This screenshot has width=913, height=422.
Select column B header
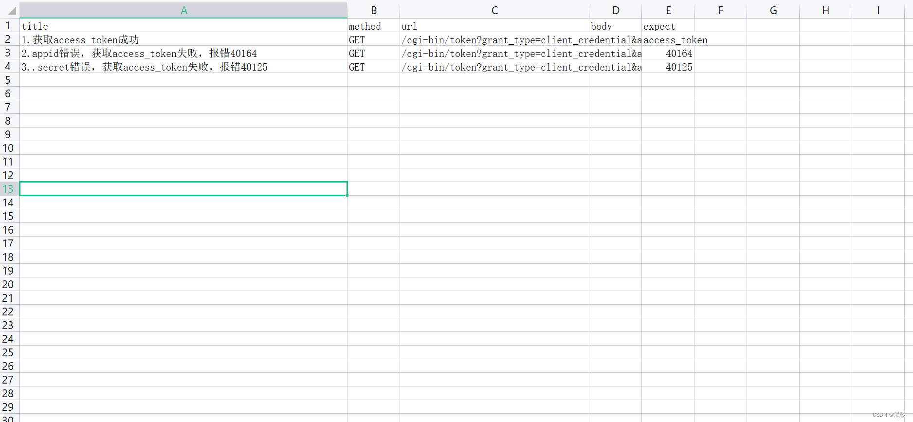(373, 10)
